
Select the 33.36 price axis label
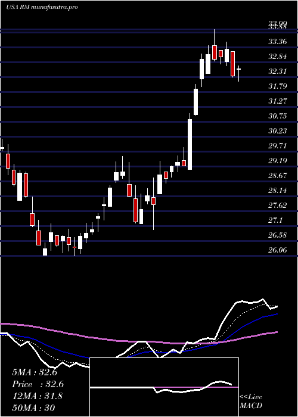(x=278, y=42)
